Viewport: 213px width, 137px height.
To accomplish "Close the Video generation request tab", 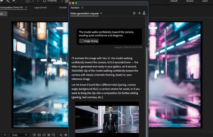I will (101, 13).
